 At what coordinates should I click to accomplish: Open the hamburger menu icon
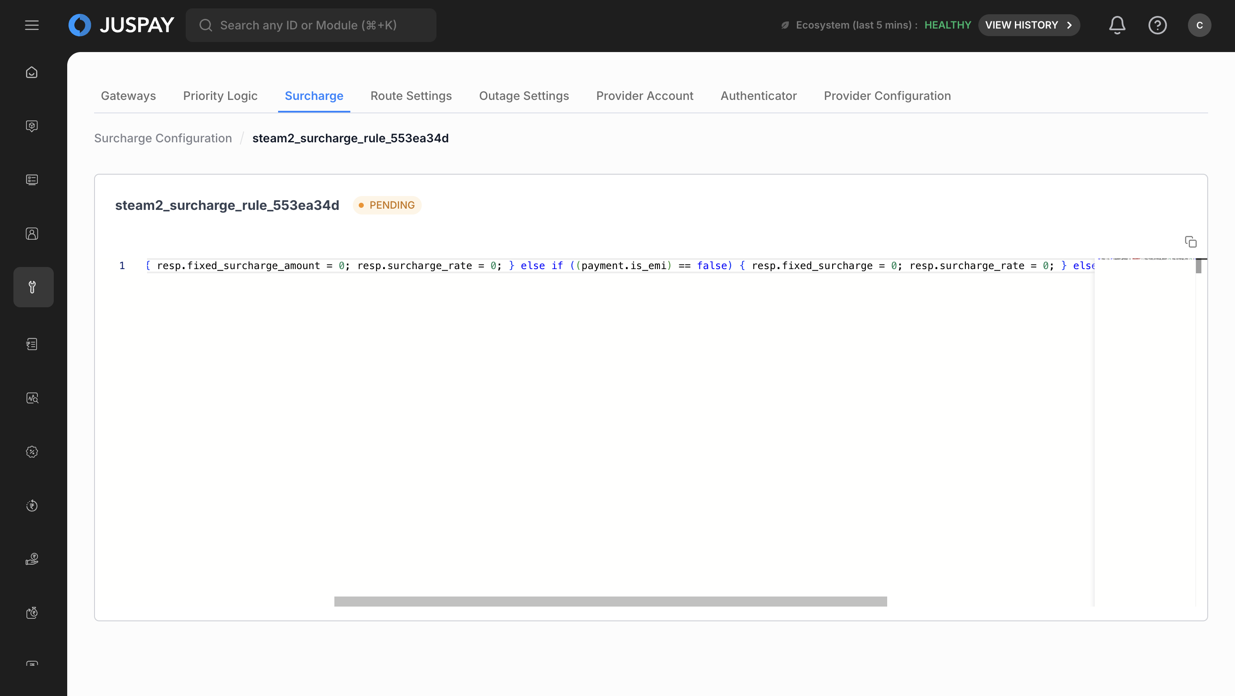coord(32,25)
